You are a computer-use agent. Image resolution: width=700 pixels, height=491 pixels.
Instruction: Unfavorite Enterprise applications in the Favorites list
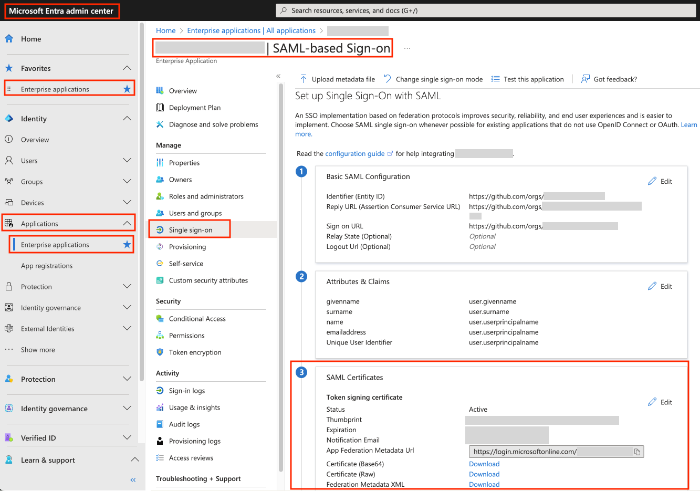(127, 89)
